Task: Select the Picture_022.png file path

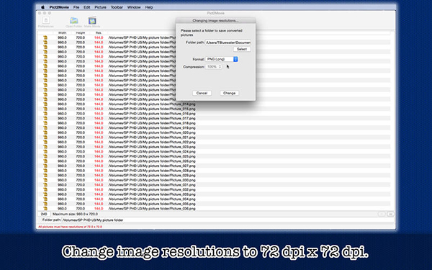Action: (152, 142)
